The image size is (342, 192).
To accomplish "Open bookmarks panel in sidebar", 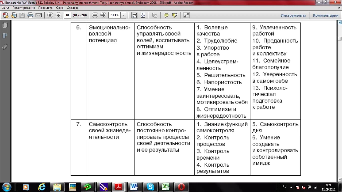I will [x=5, y=36].
